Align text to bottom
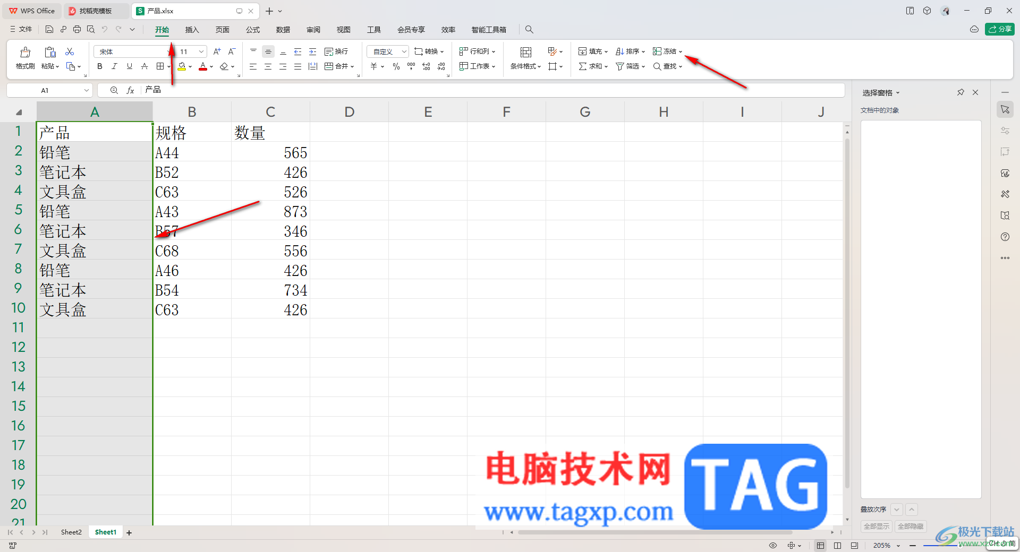The height and width of the screenshot is (552, 1020). pyautogui.click(x=283, y=51)
